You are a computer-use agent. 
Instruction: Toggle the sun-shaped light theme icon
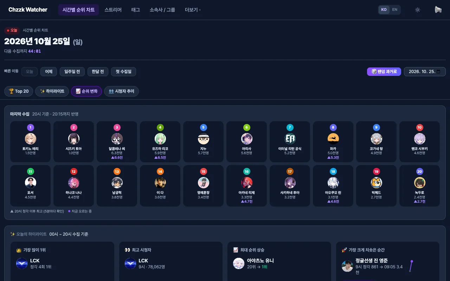pos(418,10)
